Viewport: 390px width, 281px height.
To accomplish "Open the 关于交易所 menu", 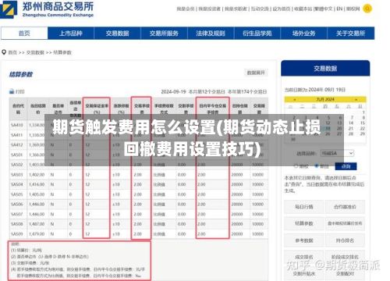I will pos(350,33).
